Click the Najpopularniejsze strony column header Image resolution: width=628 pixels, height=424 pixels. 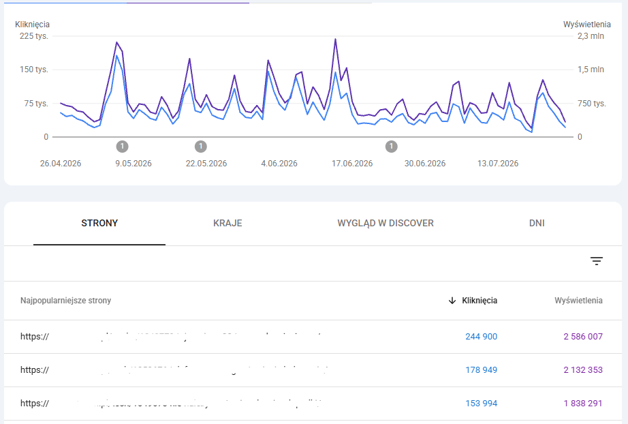tap(65, 301)
